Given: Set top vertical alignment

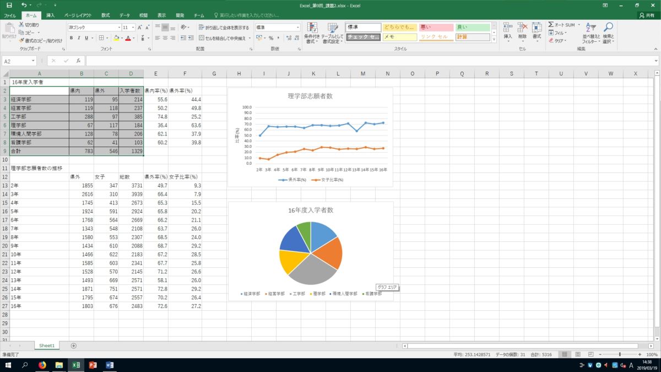Looking at the screenshot, I should coord(157,27).
